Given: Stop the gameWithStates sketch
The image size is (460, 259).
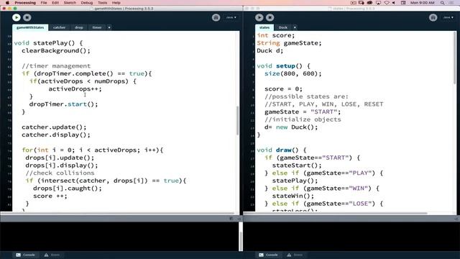Looking at the screenshot, I should click(x=27, y=17).
